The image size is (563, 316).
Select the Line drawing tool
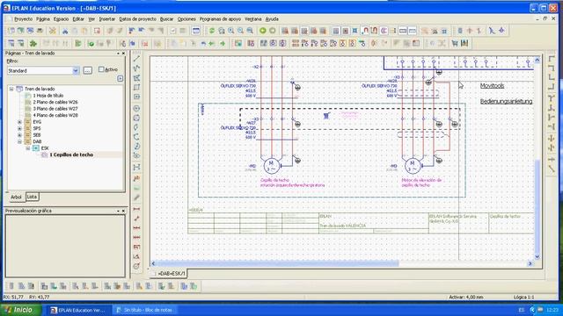pyautogui.click(x=137, y=59)
